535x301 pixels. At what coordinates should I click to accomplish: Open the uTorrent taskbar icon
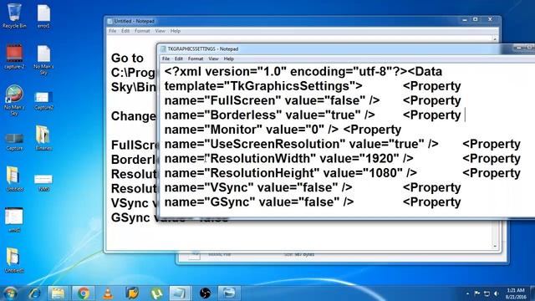156,293
